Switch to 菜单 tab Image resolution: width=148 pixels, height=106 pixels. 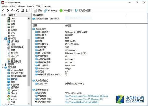(x=3, y=15)
